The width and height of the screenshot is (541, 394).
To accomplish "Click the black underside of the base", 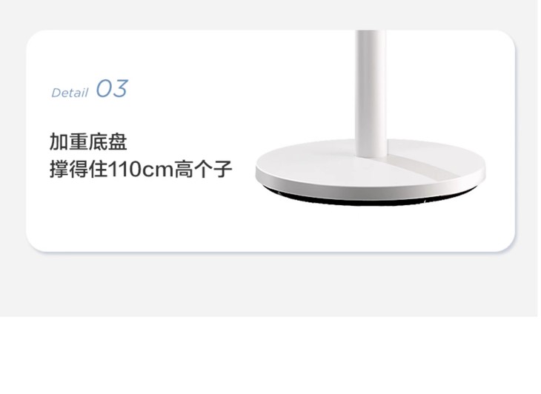I will (x=369, y=199).
